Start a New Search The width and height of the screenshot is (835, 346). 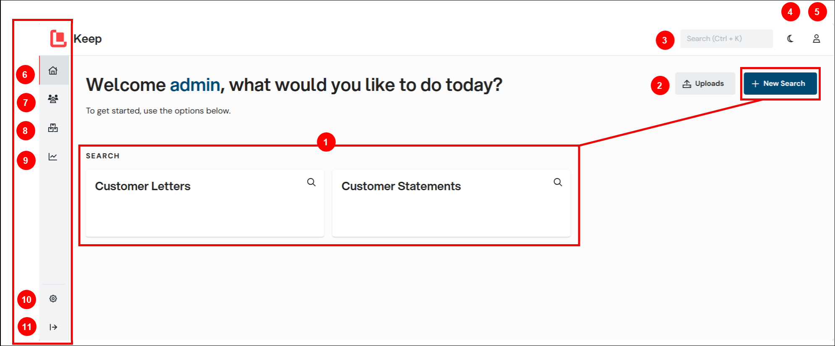780,83
